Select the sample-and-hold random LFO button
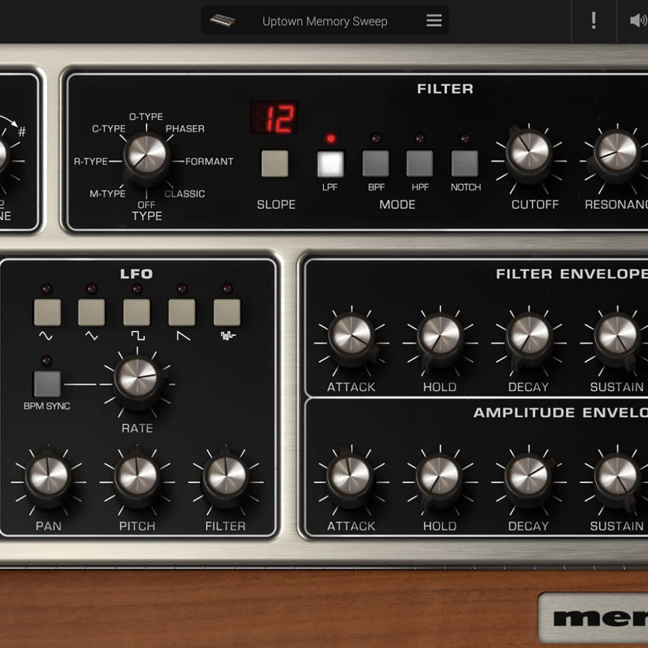This screenshot has height=648, width=648. point(227,312)
